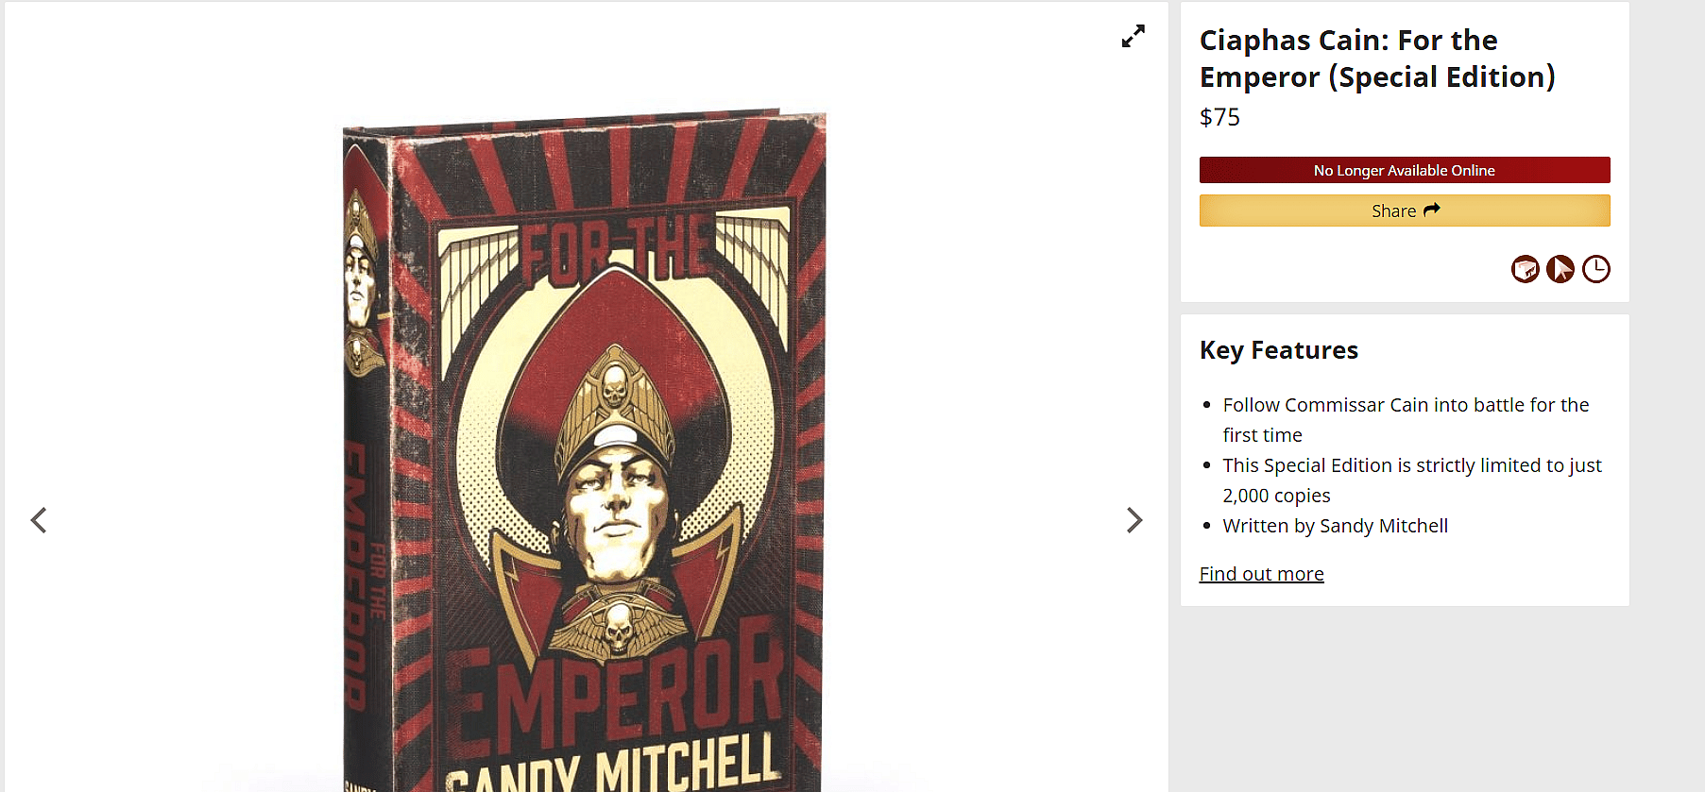The image size is (1705, 792).
Task: Click the No Longer Available Online banner
Action: pos(1404,170)
